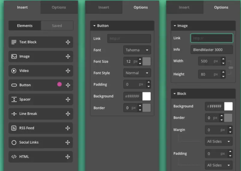Click the Button Background #FFFFFF hex field

tap(133, 96)
